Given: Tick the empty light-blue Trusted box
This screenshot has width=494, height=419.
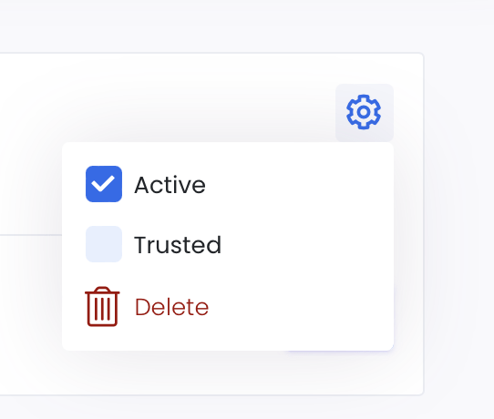Looking at the screenshot, I should [x=104, y=244].
